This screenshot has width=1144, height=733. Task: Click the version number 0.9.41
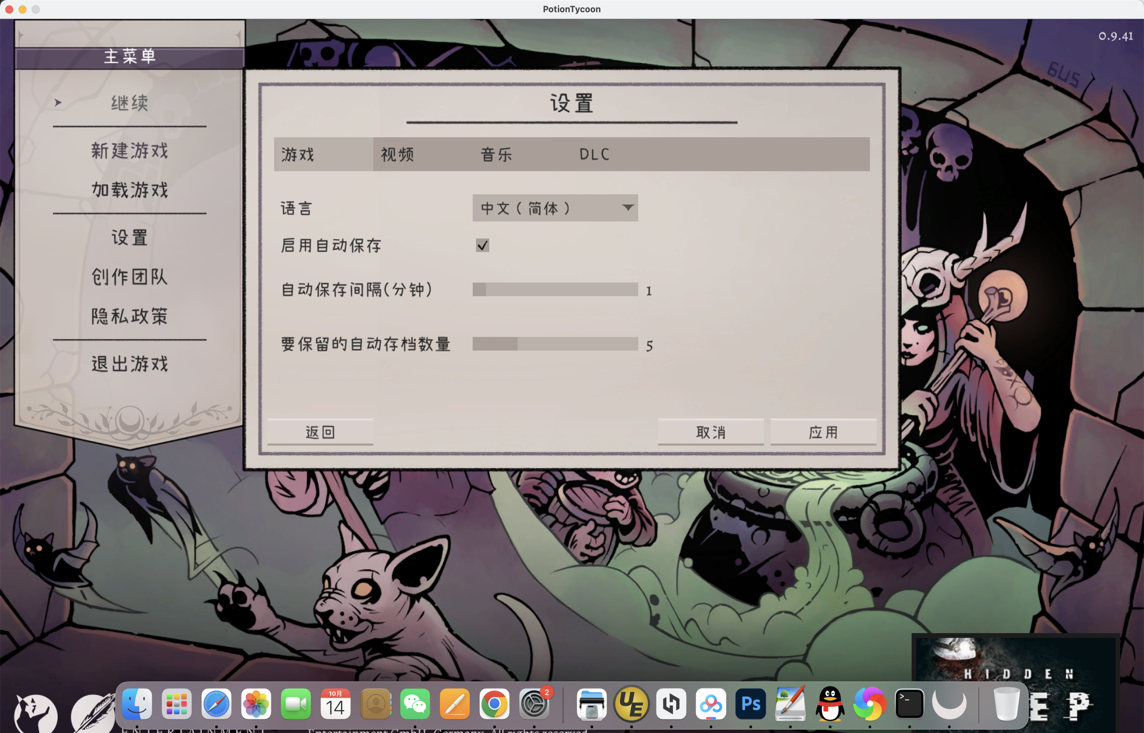pyautogui.click(x=1116, y=36)
